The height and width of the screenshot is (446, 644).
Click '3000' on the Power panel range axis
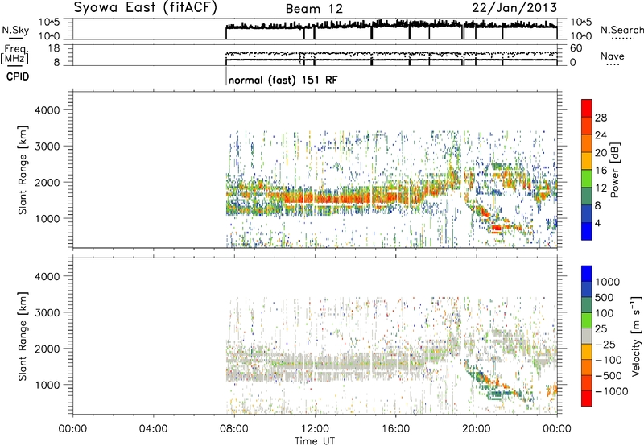[47, 147]
